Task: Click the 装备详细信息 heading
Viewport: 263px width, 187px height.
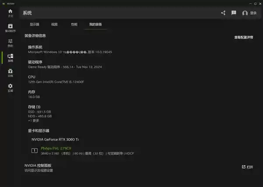Action: point(35,35)
